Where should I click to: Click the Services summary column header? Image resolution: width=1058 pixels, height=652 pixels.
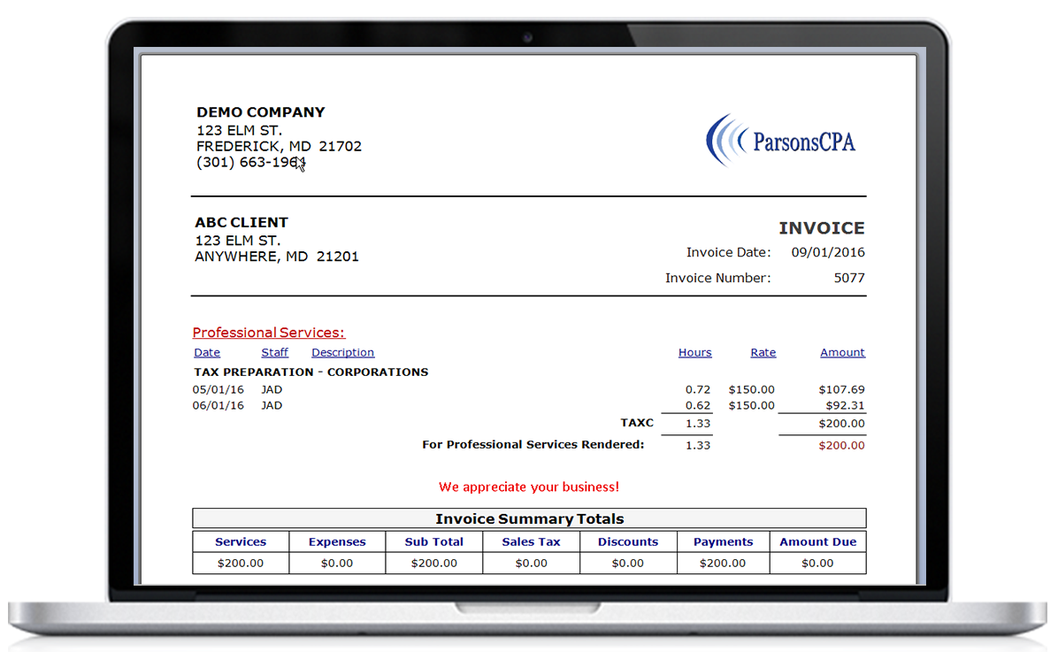[241, 542]
